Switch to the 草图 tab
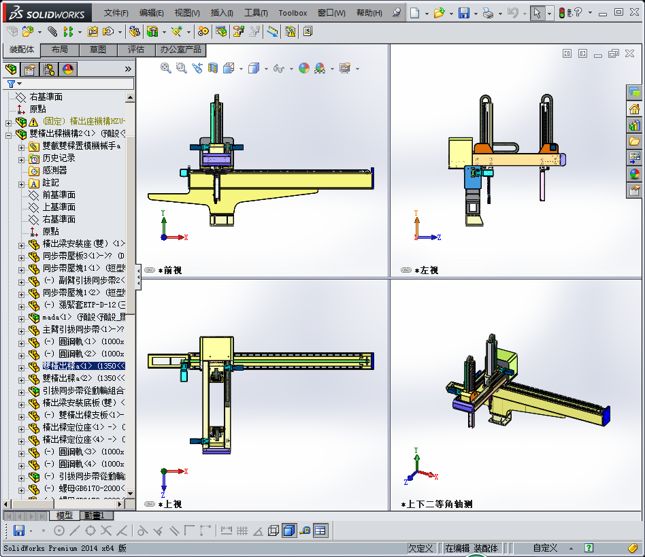This screenshot has height=557, width=645. coord(98,50)
